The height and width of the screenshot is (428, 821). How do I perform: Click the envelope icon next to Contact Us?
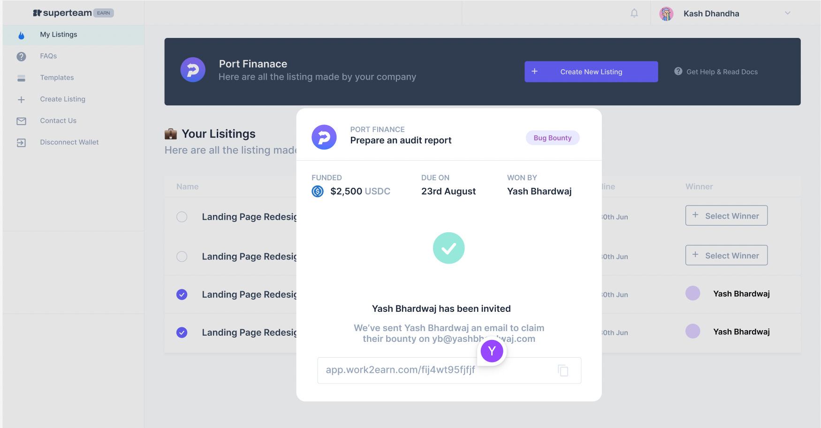click(21, 121)
